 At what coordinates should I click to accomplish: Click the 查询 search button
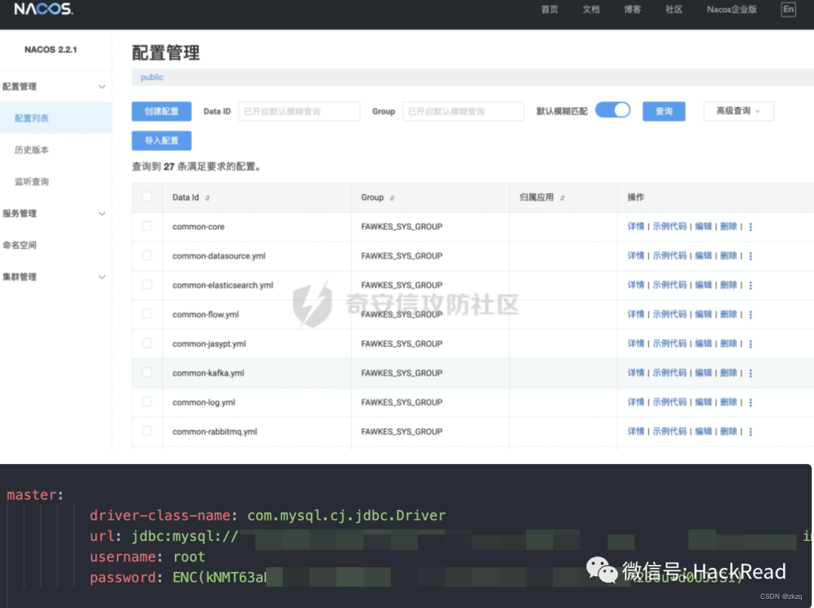[663, 111]
